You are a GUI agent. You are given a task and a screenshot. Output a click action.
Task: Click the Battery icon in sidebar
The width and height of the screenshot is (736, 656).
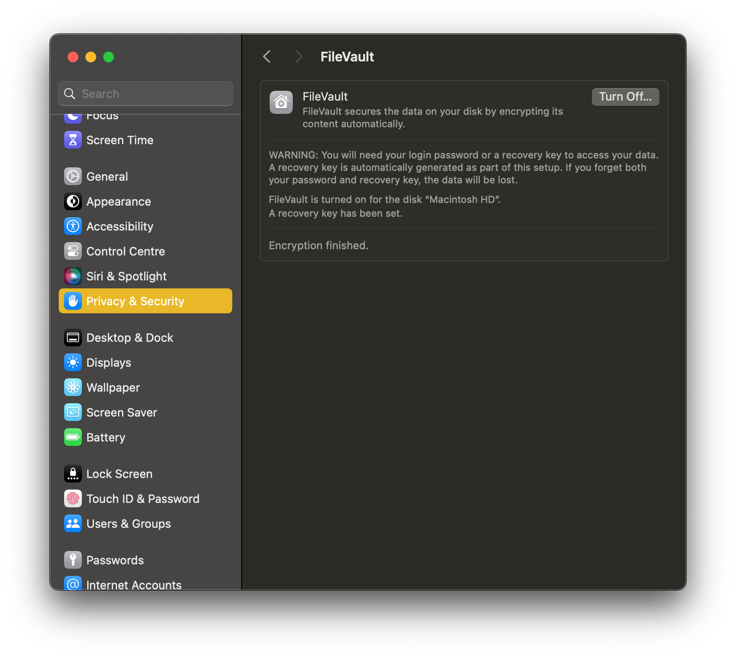point(73,437)
